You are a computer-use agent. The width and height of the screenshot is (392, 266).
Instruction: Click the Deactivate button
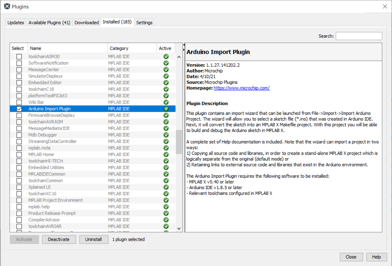pyautogui.click(x=59, y=239)
